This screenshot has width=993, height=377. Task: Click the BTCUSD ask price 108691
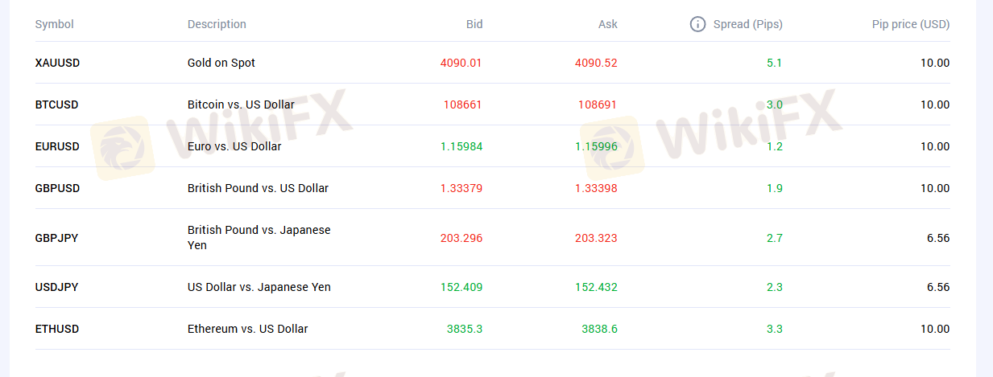pyautogui.click(x=598, y=104)
